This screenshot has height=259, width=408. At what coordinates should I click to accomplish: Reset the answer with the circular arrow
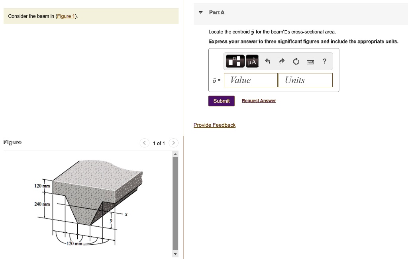tap(296, 61)
